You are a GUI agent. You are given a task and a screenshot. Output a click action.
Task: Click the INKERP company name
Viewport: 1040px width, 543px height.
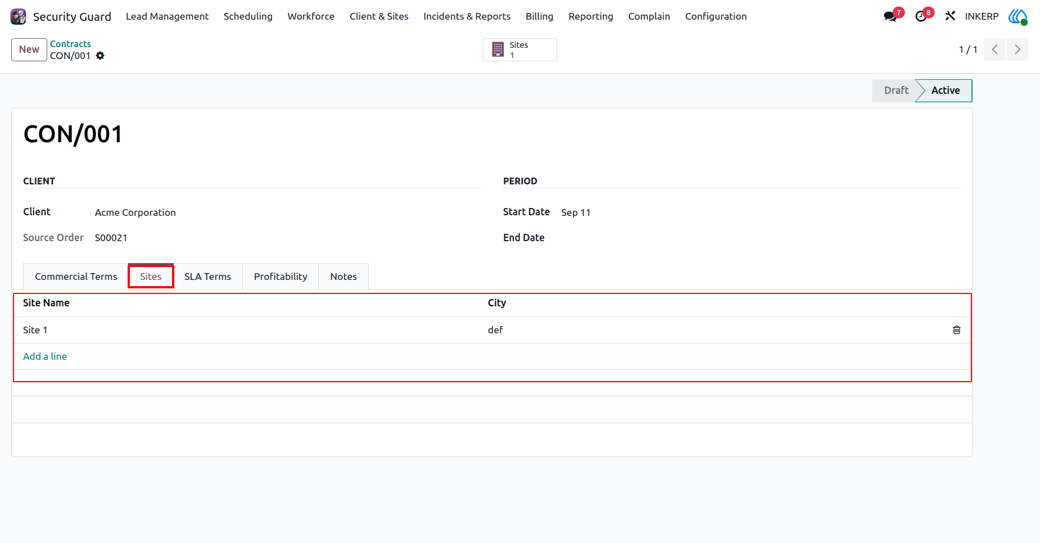coord(982,16)
